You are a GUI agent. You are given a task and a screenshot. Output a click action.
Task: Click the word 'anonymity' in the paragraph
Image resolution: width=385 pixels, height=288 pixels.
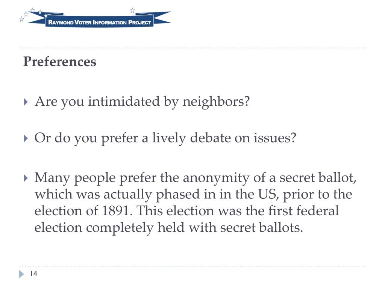click(x=216, y=178)
